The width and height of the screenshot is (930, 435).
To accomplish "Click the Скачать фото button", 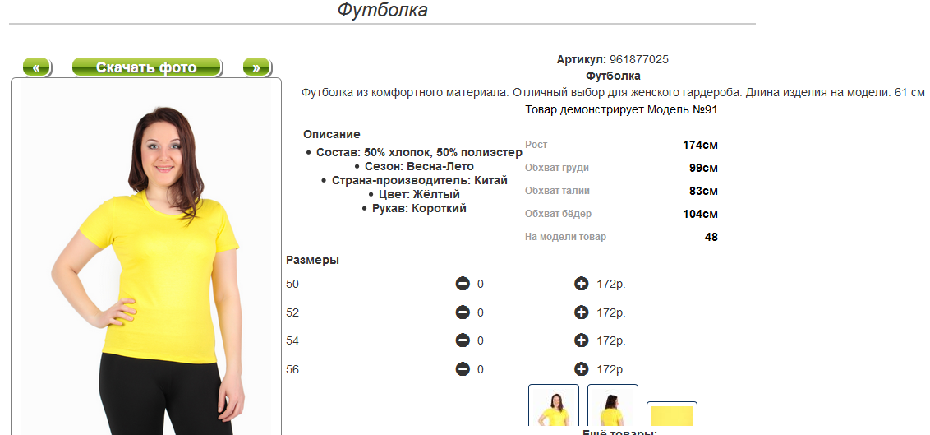I will tap(146, 67).
